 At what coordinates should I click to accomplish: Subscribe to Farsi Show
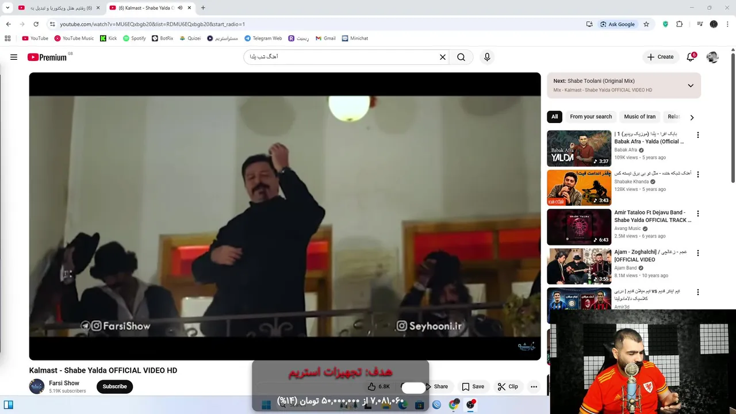(x=114, y=386)
